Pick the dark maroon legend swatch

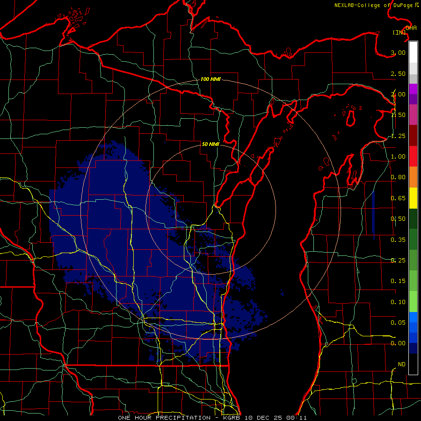coord(413,136)
